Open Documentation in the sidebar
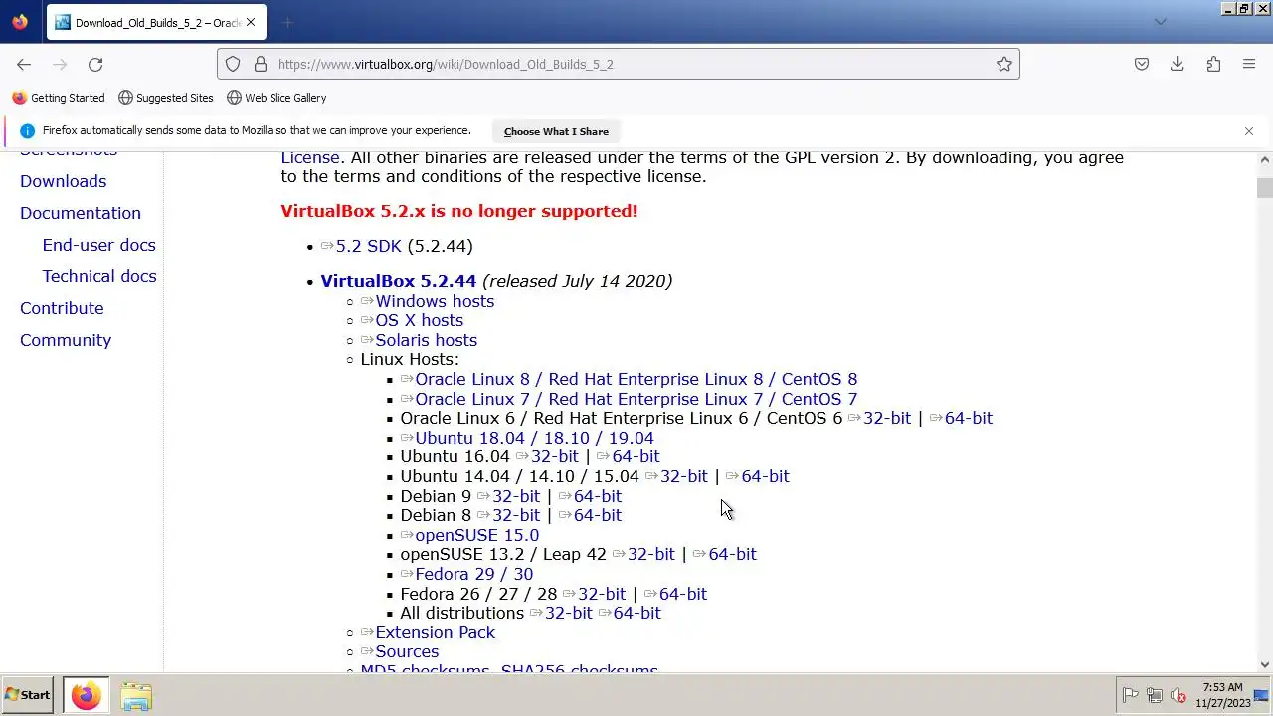Image resolution: width=1273 pixels, height=716 pixels. click(81, 213)
